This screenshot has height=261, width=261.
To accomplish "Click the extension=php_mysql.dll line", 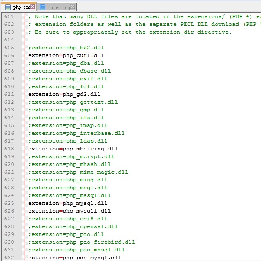I will click(67, 204).
